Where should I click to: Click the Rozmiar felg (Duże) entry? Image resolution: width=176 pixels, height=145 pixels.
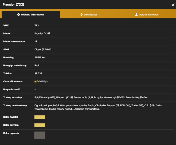(136, 98)
